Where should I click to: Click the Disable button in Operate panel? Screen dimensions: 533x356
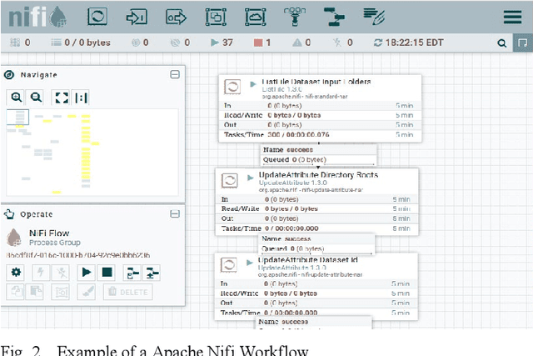click(61, 273)
